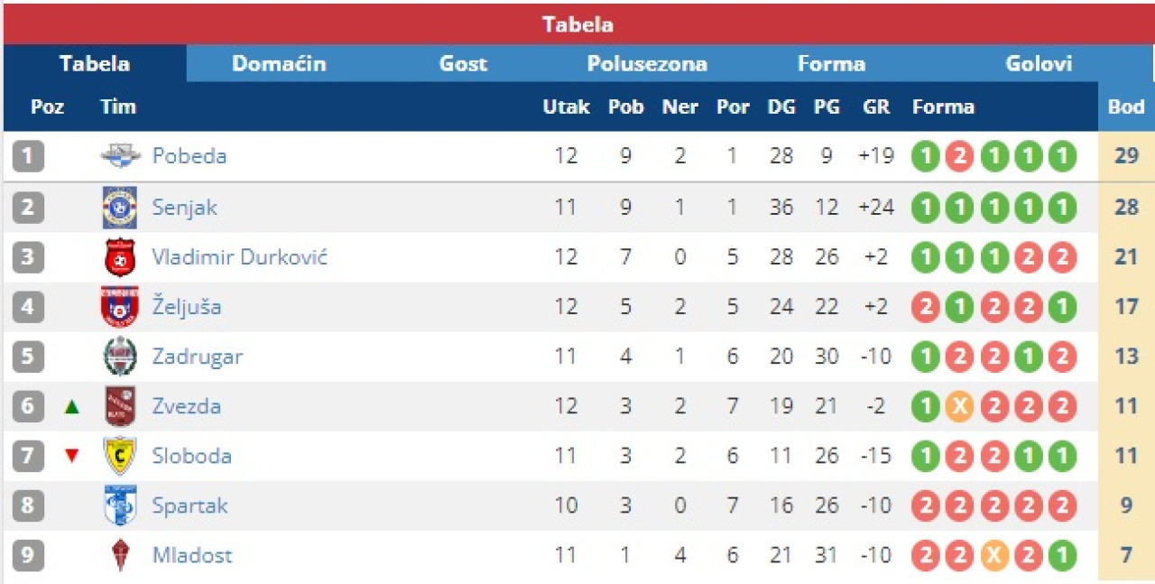Open the Senjak team page link
The width and height of the screenshot is (1155, 584).
coord(185,207)
